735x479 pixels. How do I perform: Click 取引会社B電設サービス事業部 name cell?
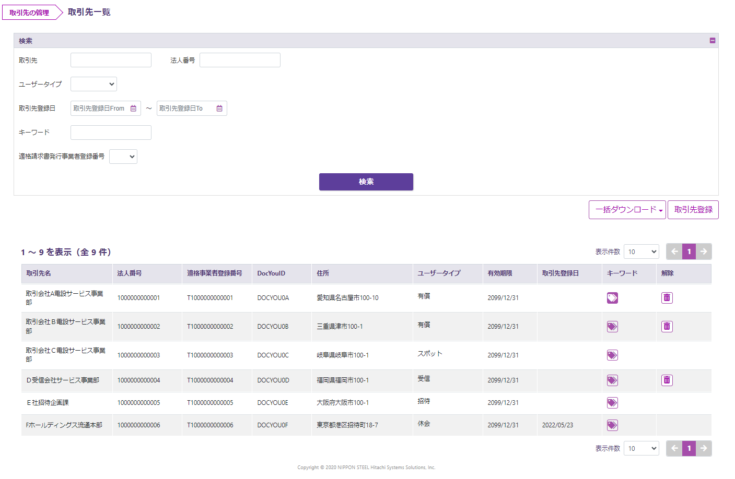[x=66, y=327]
